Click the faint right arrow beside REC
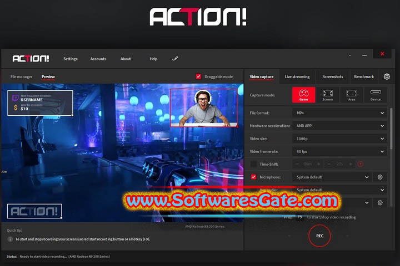This screenshot has width=400, height=266. (x=347, y=236)
